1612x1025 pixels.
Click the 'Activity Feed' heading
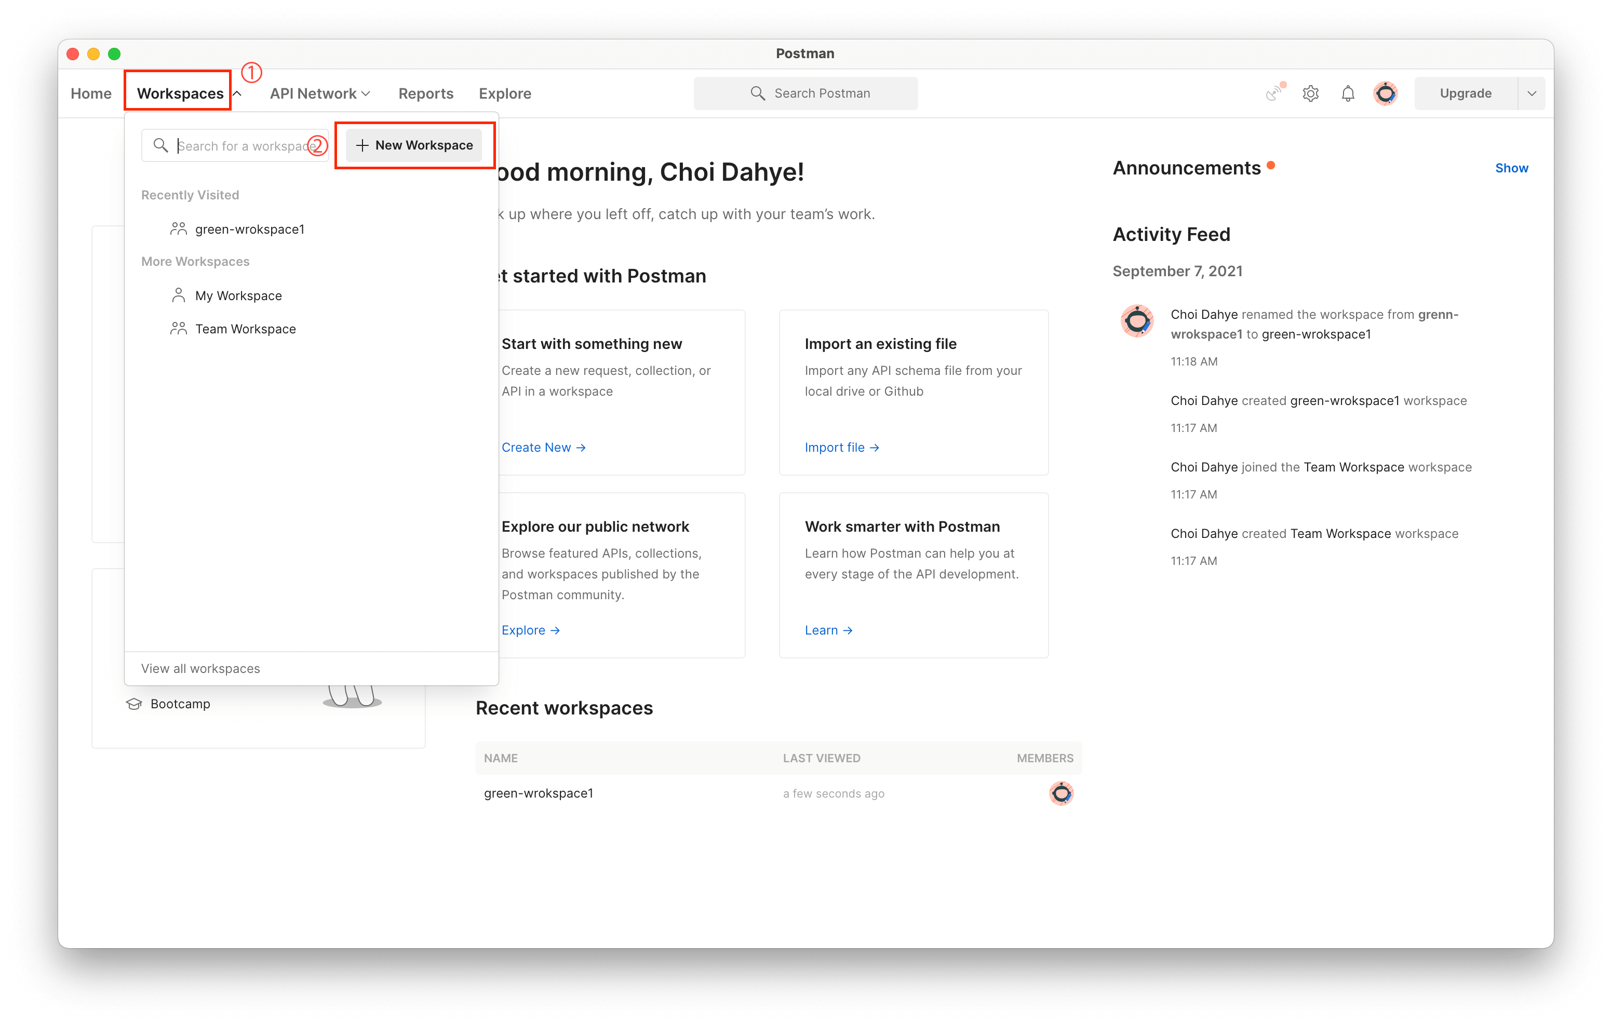click(1171, 234)
